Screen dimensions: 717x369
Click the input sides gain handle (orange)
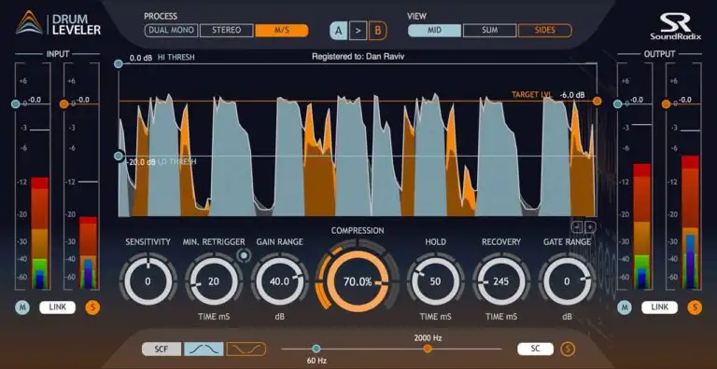tap(64, 104)
